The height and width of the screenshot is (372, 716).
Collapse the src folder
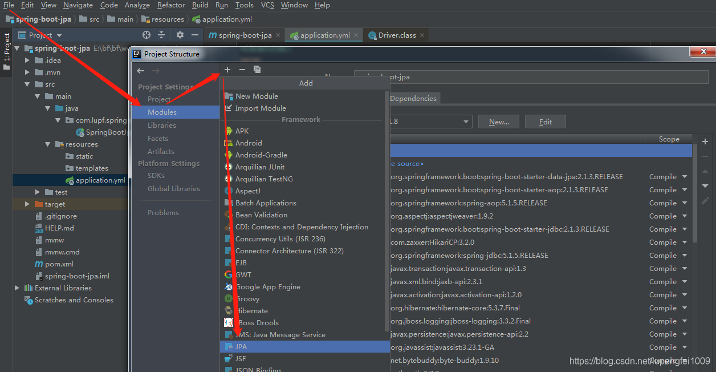click(x=27, y=84)
